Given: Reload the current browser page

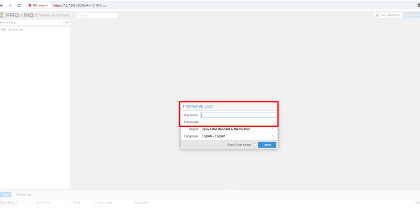Looking at the screenshot, I should pyautogui.click(x=19, y=5).
